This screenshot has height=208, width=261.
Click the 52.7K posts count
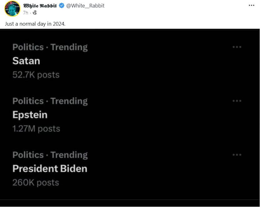[x=36, y=75]
